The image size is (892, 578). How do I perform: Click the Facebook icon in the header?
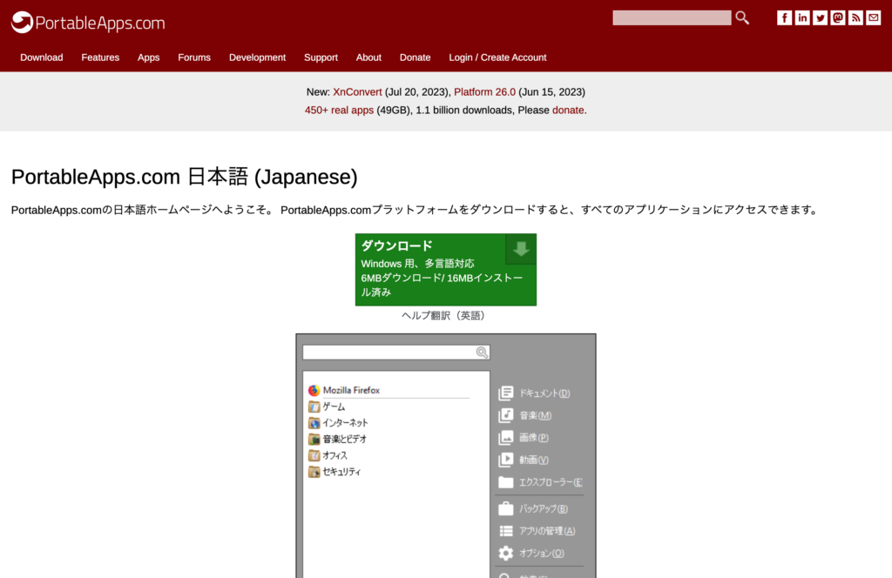785,18
